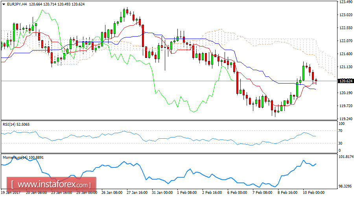The height and width of the screenshot is (197, 354).
Task: Click the chart dropdown triangle beside EURJPY,H4
Action: [x=4, y=4]
